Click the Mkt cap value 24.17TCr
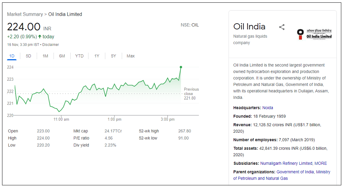The image size is (343, 188). point(113,131)
